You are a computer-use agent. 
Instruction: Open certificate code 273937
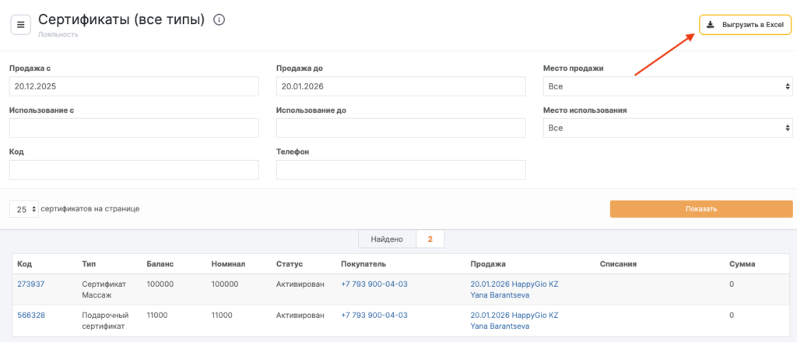pos(30,284)
